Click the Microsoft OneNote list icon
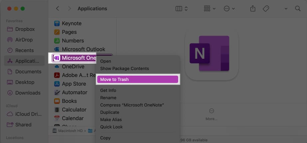Screen dimensions: 307x143 (57, 58)
